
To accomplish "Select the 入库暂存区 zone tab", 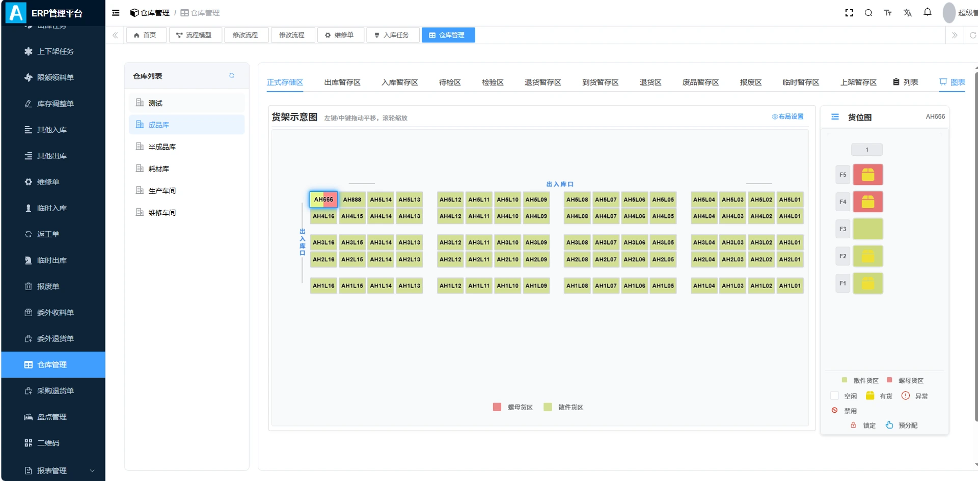I will (400, 82).
